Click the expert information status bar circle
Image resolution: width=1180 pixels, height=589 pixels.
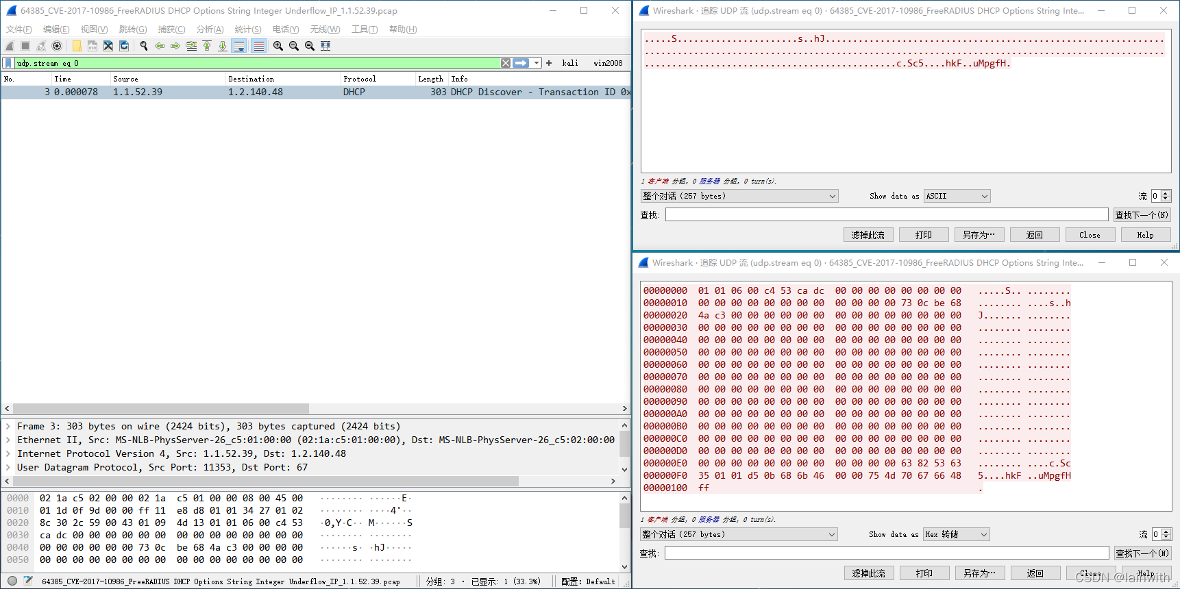(12, 581)
